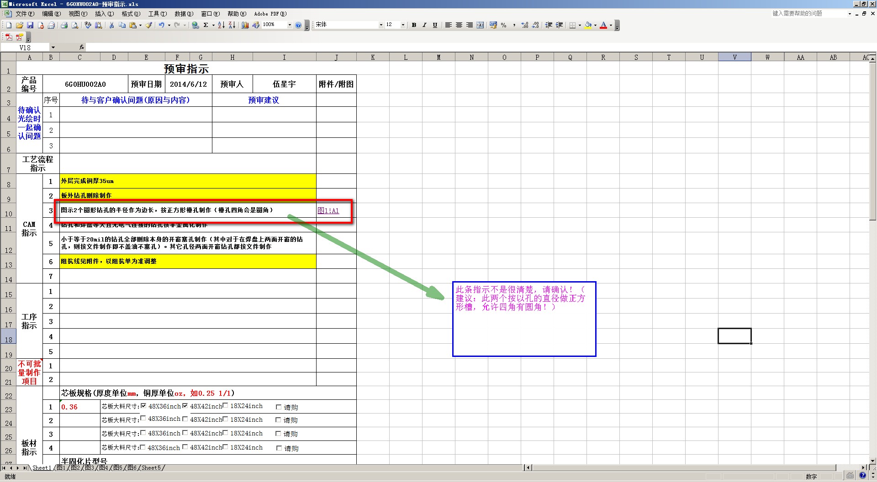Check 18X24inch in board row 1
Viewport: 877px width, 482px height.
[225, 405]
